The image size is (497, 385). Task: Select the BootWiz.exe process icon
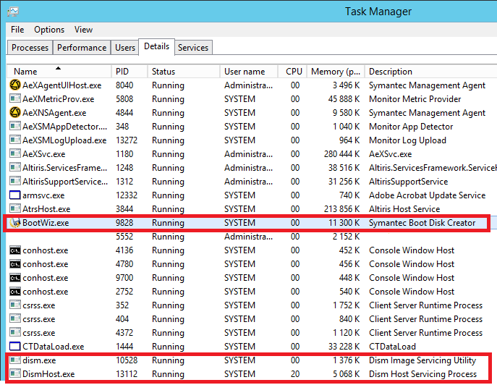tap(15, 223)
